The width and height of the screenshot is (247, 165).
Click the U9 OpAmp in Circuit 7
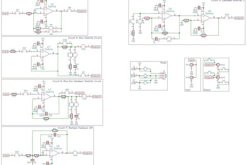click(54, 153)
